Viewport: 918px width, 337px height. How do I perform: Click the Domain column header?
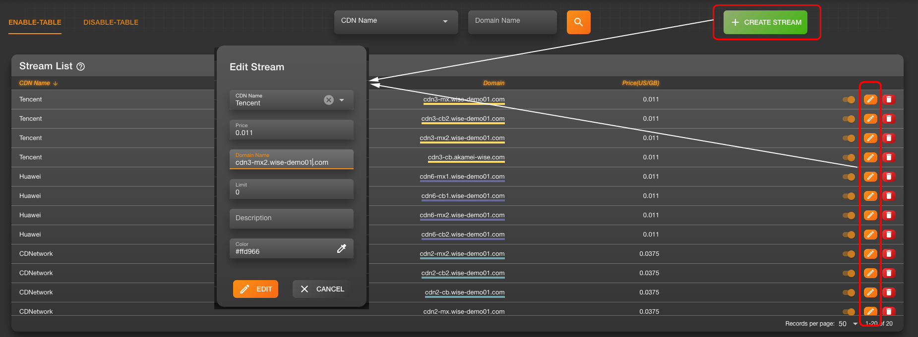(493, 83)
